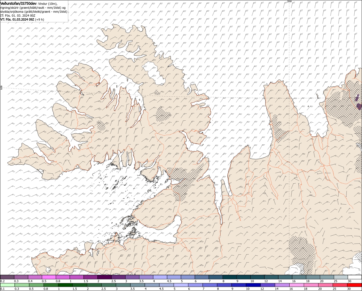Pick the light green 0.3 swatch, lower legend row
This screenshot has height=291, width=362.
tap(22, 285)
